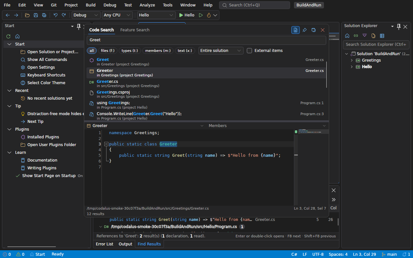Undo the last action from the toolbar
The width and height of the screenshot is (413, 258).
55,15
